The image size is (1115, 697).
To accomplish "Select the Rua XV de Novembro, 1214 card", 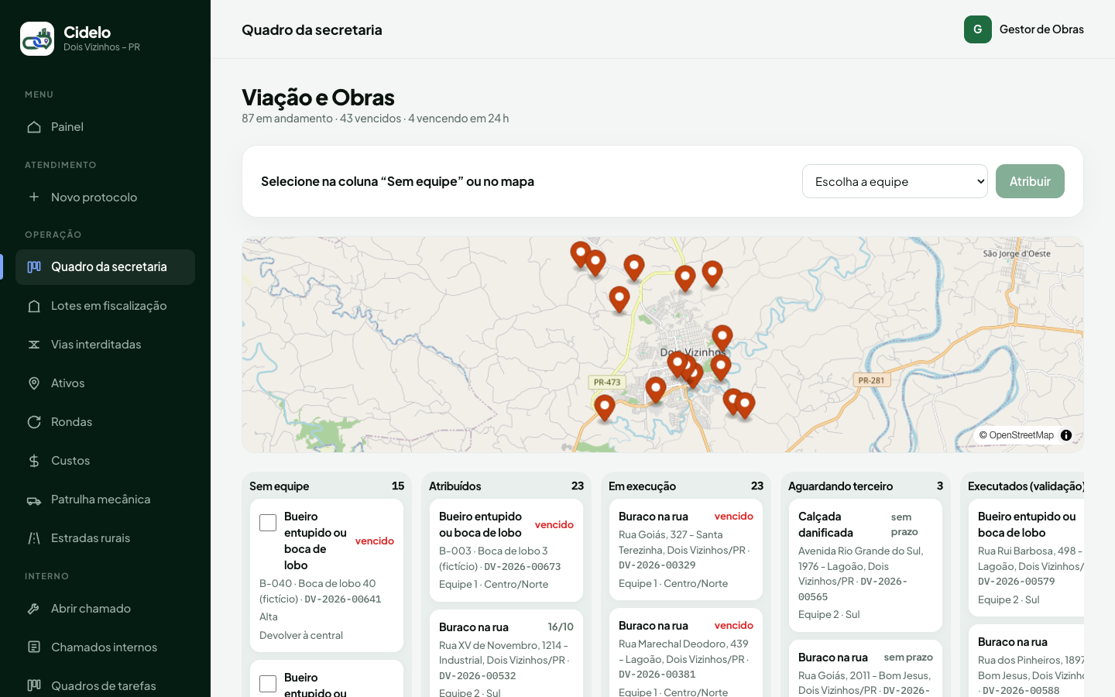I will click(506, 654).
